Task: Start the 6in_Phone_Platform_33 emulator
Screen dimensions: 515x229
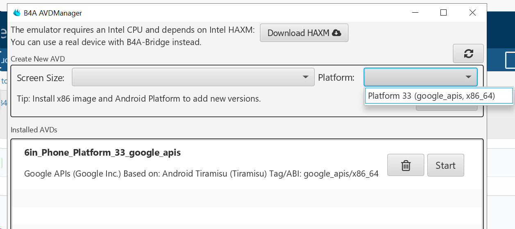Action: click(445, 165)
